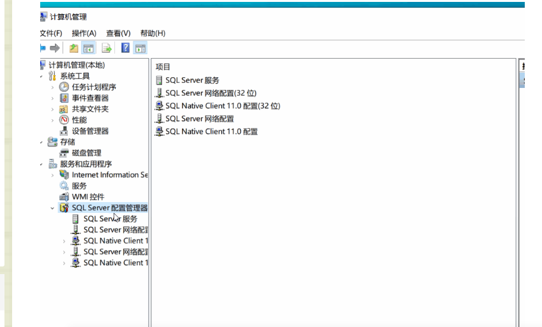This screenshot has height=327, width=542.
Task: Open the 查看(V) menu
Action: pyautogui.click(x=118, y=34)
